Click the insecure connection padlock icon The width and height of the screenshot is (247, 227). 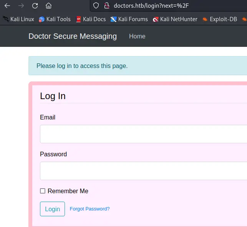pyautogui.click(x=107, y=5)
